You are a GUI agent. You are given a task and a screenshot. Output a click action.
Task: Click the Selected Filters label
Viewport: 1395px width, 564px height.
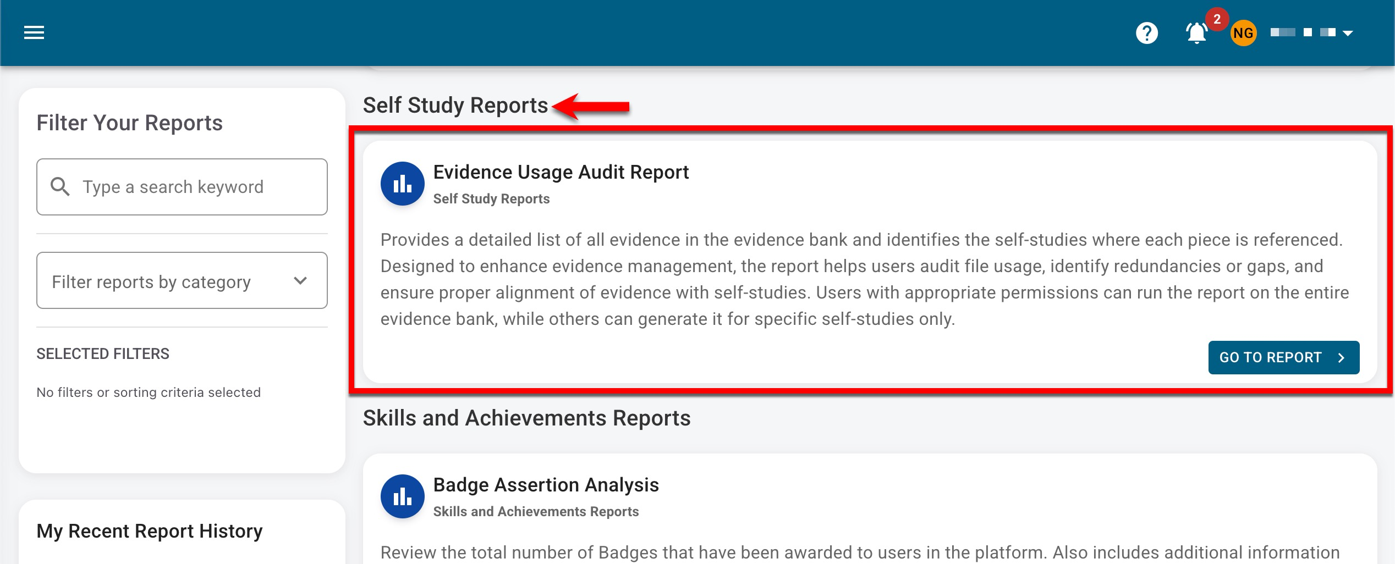[103, 353]
